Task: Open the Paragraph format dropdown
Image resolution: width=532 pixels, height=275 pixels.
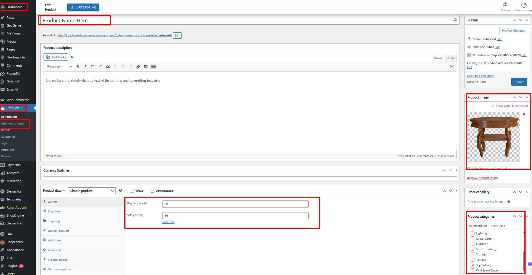Action: click(x=59, y=67)
